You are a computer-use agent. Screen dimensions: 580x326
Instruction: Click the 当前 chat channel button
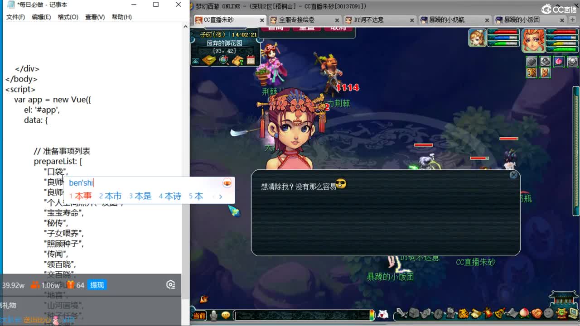199,315
